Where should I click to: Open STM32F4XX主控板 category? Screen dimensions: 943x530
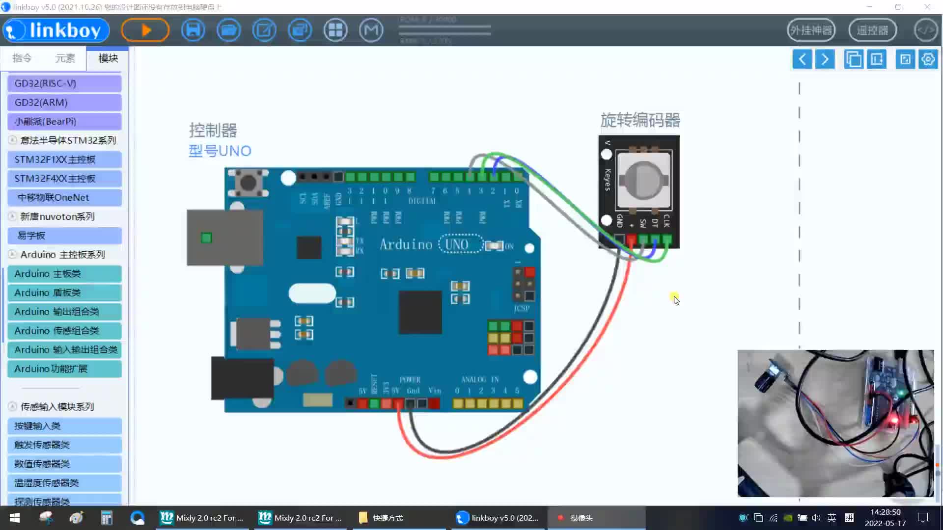64,179
